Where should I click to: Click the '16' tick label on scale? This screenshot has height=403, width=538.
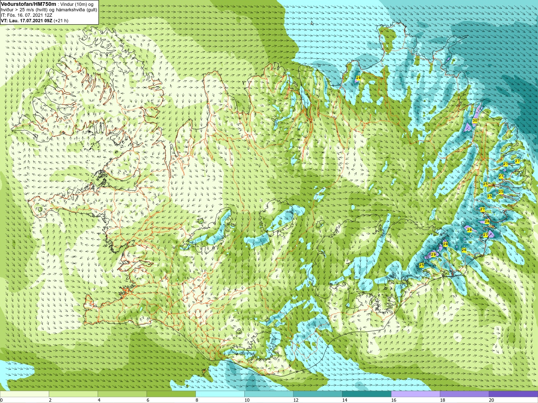tap(394, 400)
